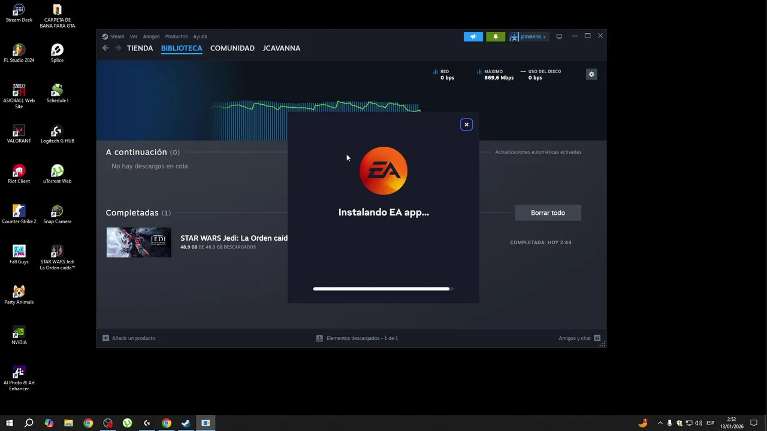Open the COMUNIDAD tab
This screenshot has height=431, width=767.
[x=232, y=48]
